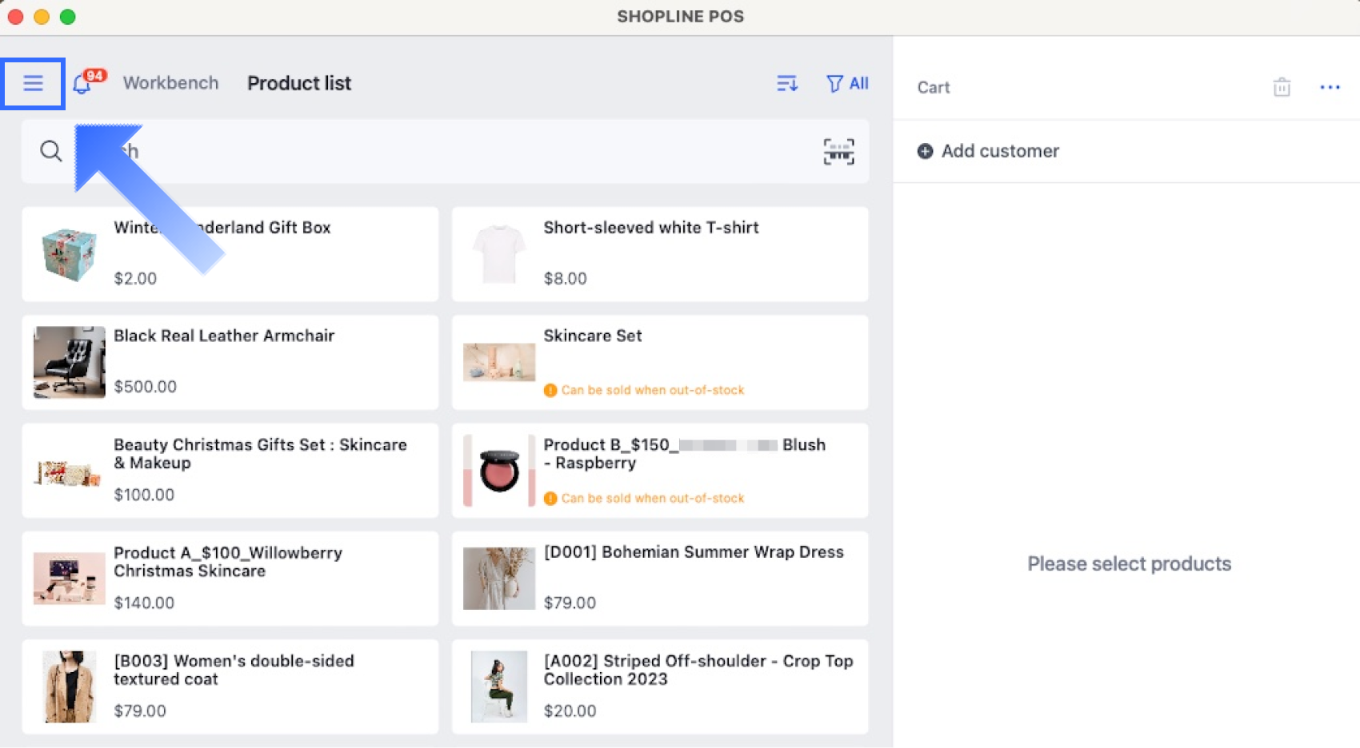
Task: Open cart more options menu
Action: (x=1330, y=87)
